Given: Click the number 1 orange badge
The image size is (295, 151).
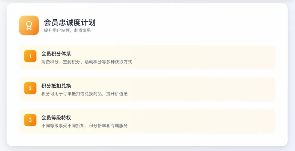Looking at the screenshot, I should pos(30,56).
